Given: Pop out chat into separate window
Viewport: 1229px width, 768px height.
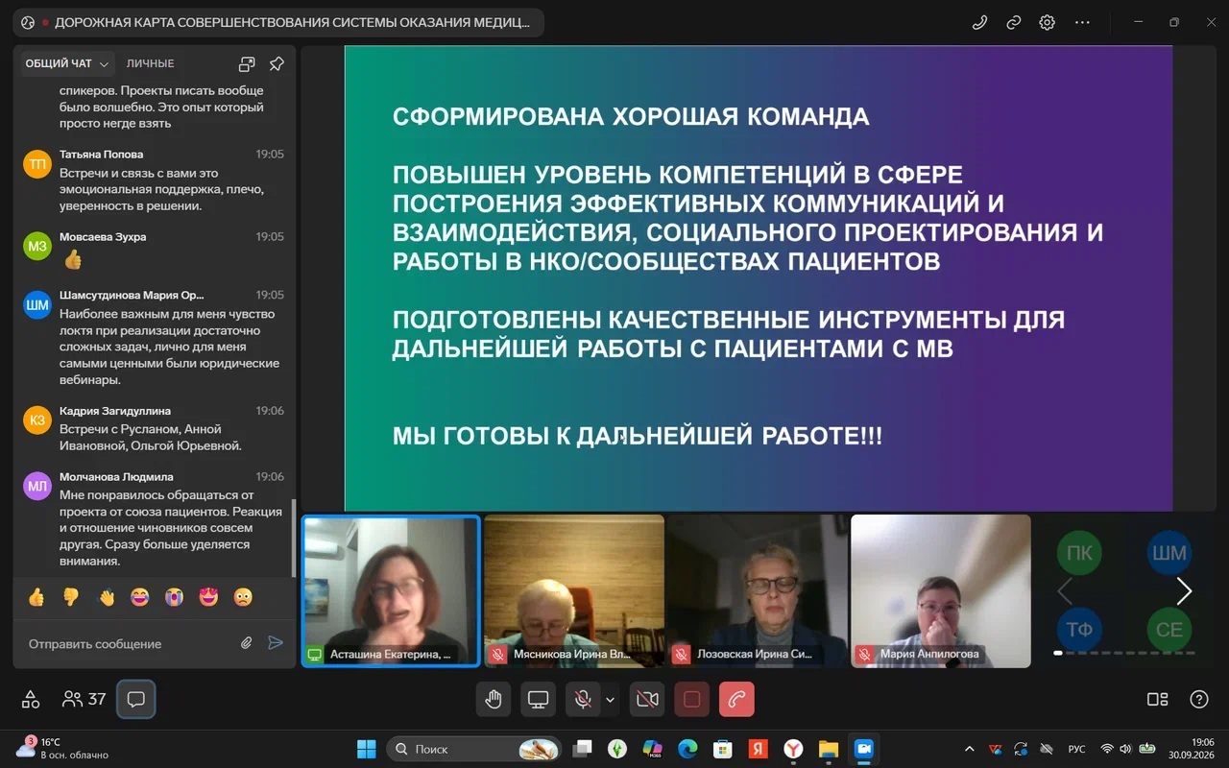Looking at the screenshot, I should (247, 64).
